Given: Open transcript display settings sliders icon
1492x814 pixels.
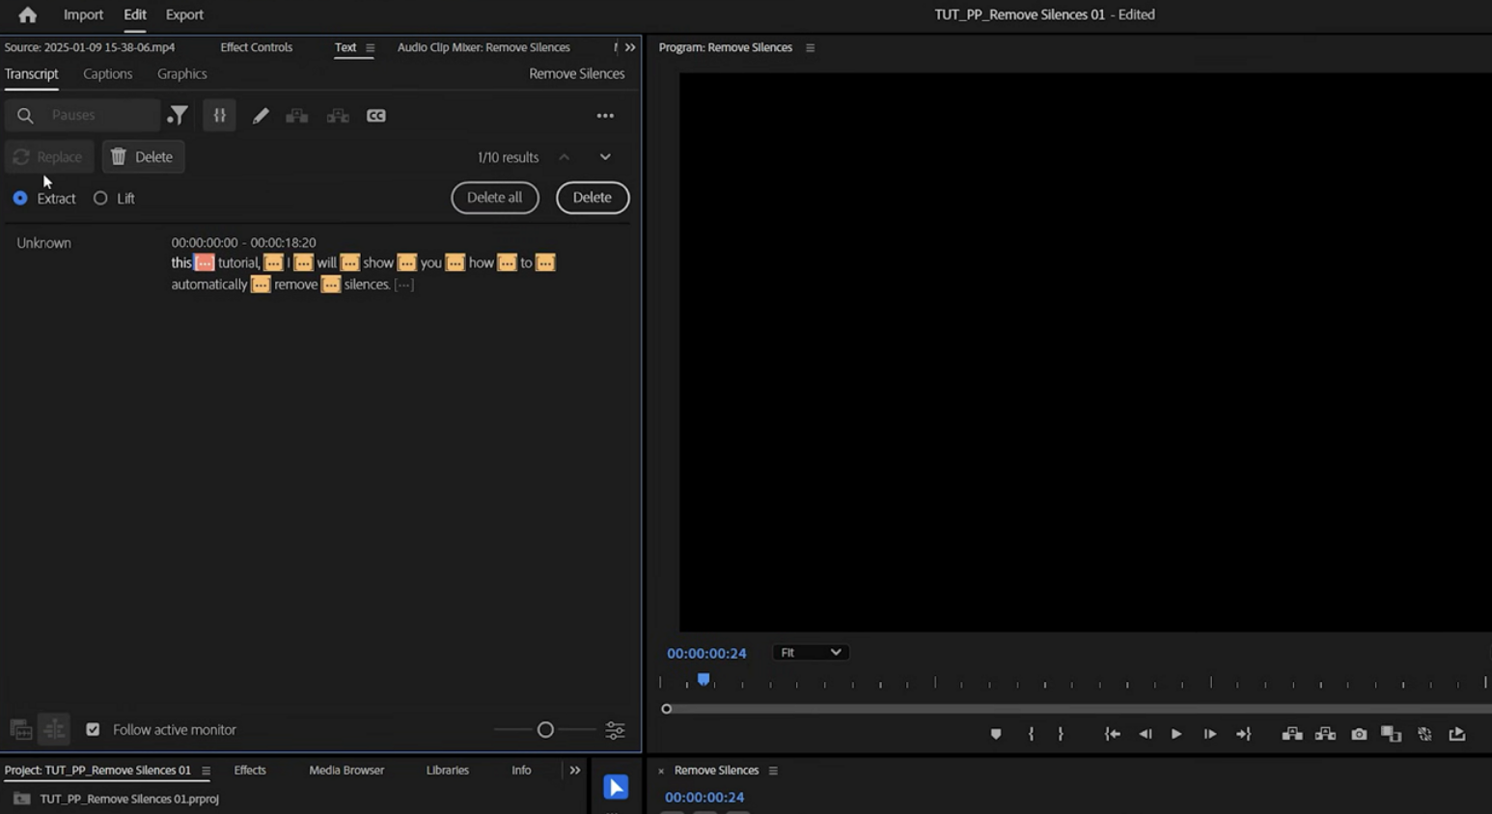Looking at the screenshot, I should point(615,730).
